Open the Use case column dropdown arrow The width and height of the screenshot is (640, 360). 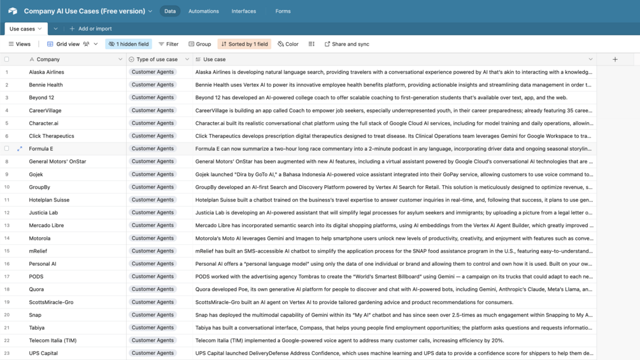(590, 59)
